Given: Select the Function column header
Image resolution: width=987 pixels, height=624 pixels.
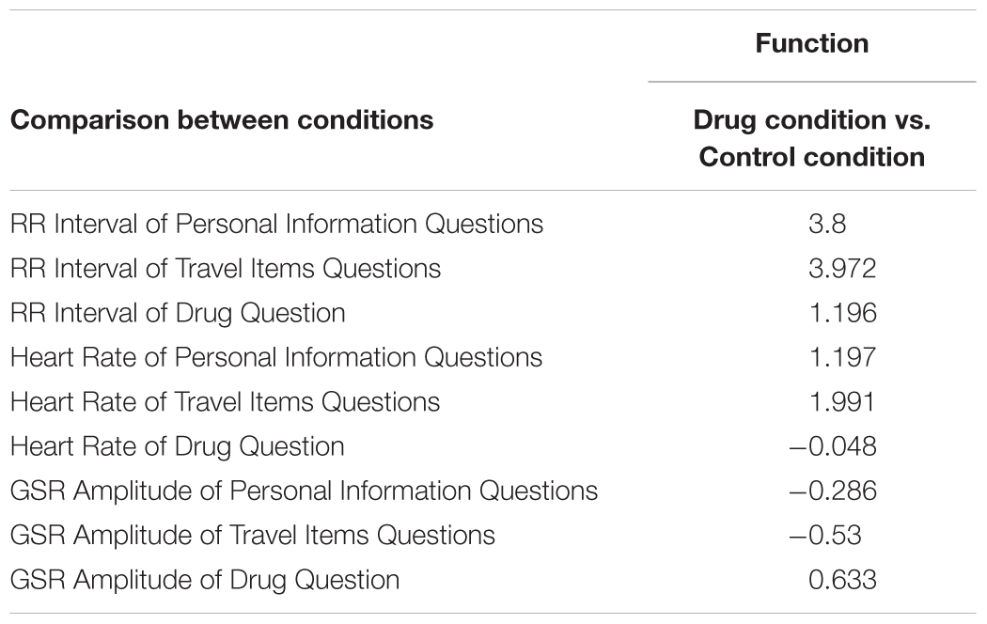Looking at the screenshot, I should (811, 43).
